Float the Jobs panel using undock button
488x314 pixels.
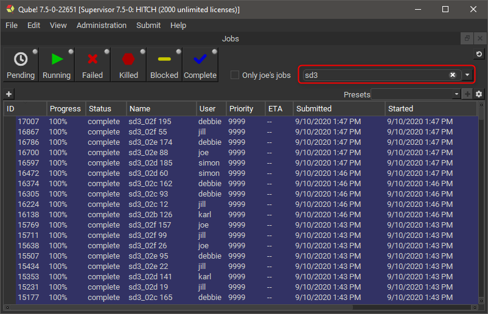(x=467, y=38)
